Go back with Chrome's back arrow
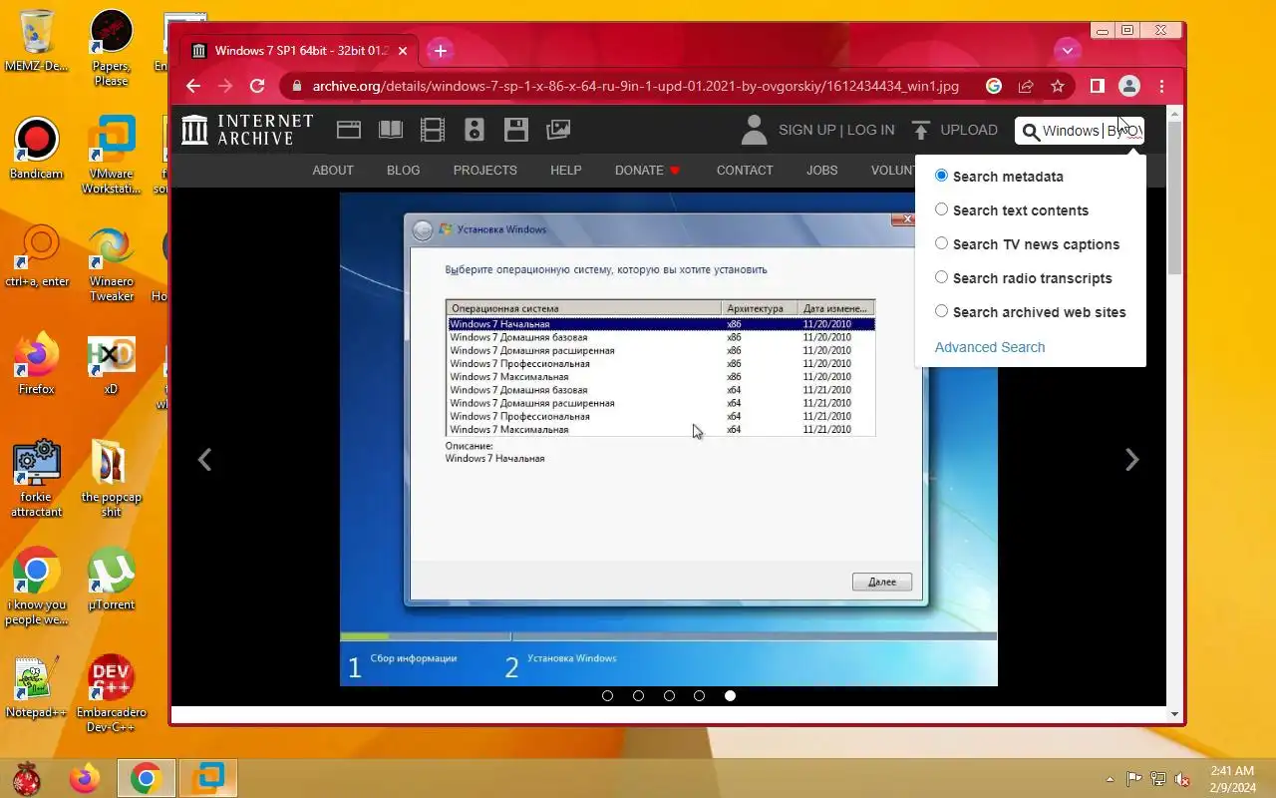The image size is (1276, 798). click(x=193, y=86)
